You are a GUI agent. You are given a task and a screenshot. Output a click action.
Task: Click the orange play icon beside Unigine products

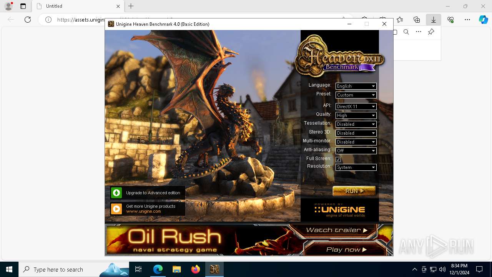116,209
